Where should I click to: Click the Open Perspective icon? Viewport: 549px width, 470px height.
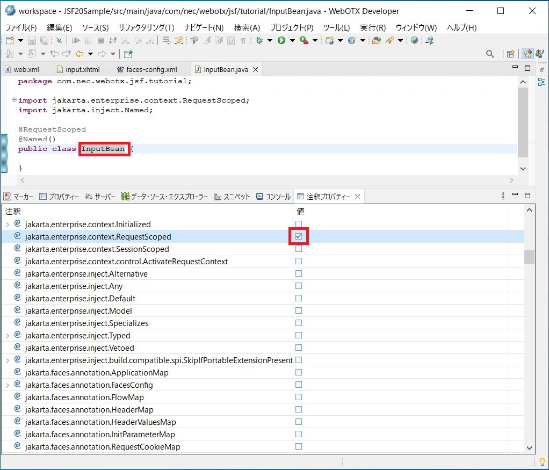coord(510,54)
